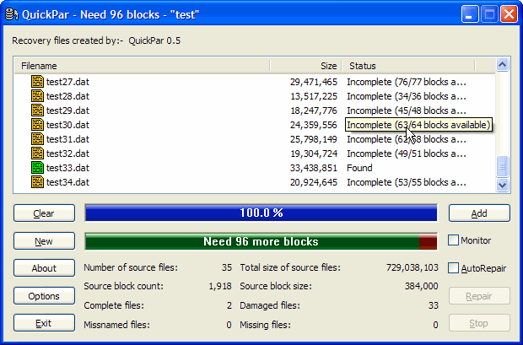
Task: Sort the list by Size column
Action: coord(306,66)
